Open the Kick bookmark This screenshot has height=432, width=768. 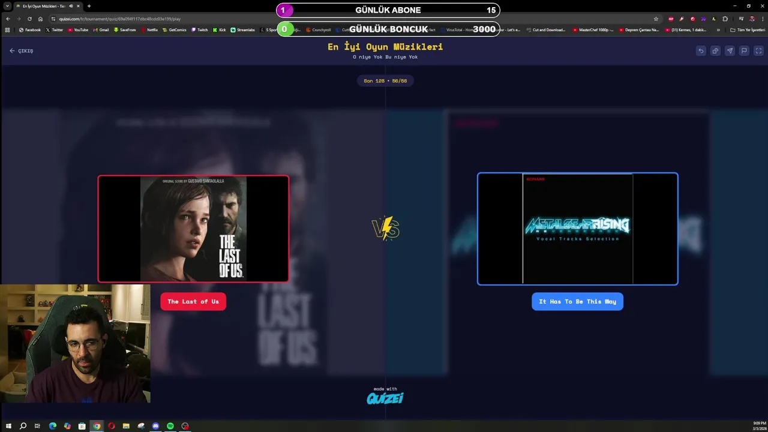(x=220, y=29)
